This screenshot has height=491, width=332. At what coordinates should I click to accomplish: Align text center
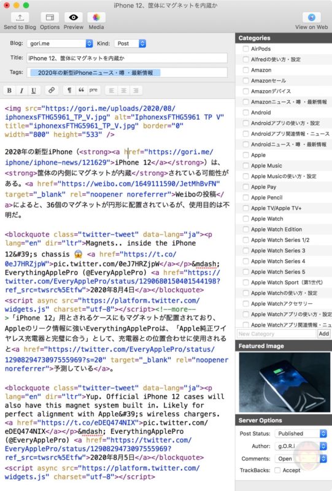point(124,90)
